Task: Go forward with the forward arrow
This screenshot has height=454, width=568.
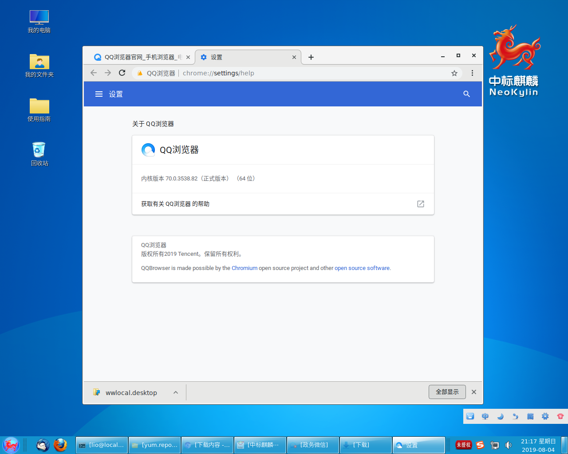Action: click(108, 73)
